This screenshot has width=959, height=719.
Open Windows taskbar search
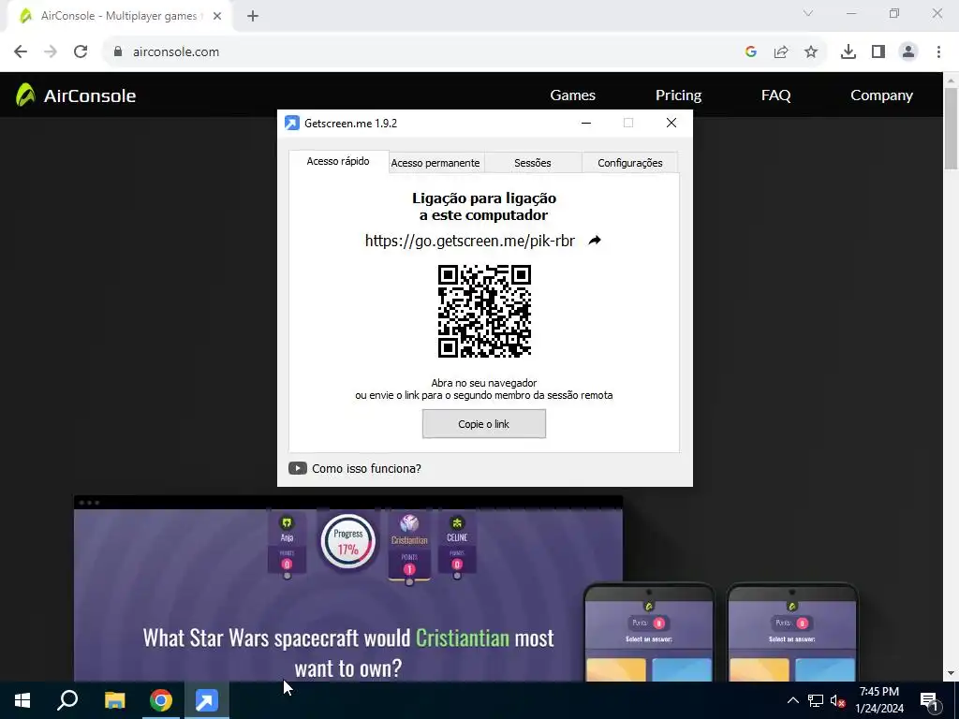[67, 700]
